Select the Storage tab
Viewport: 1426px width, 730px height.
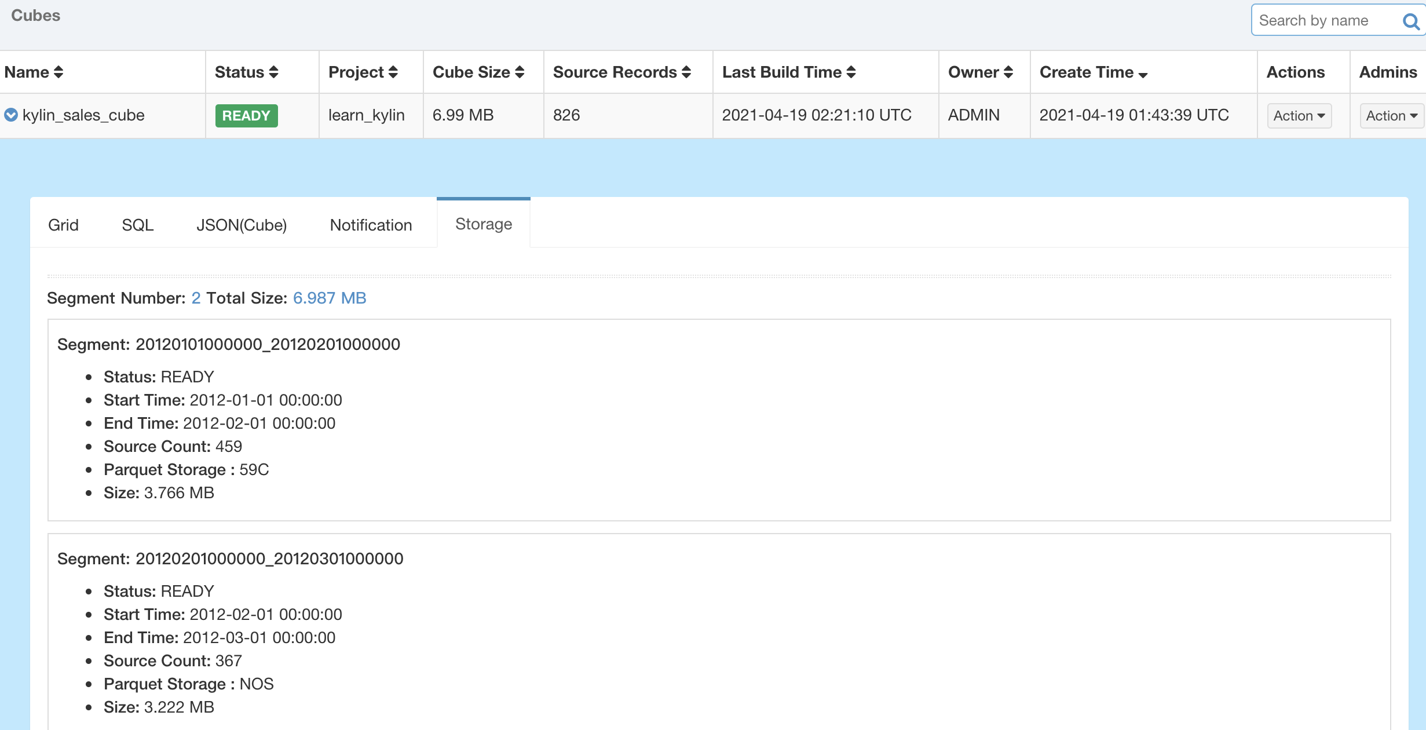484,224
